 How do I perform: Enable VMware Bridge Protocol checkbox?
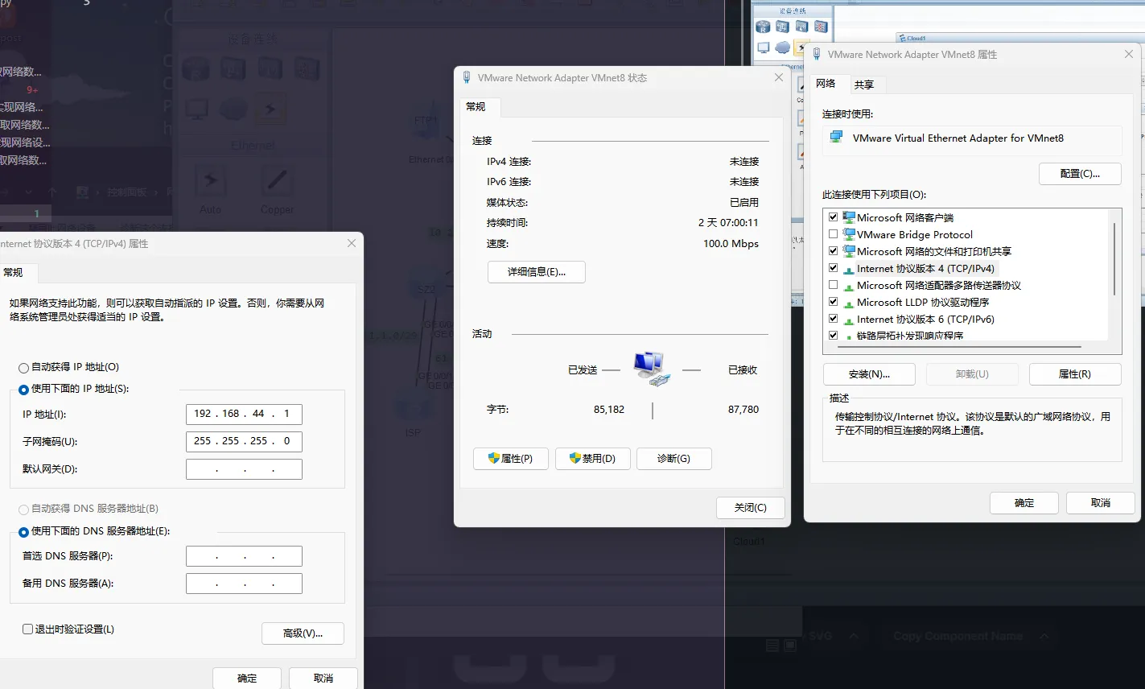(833, 234)
